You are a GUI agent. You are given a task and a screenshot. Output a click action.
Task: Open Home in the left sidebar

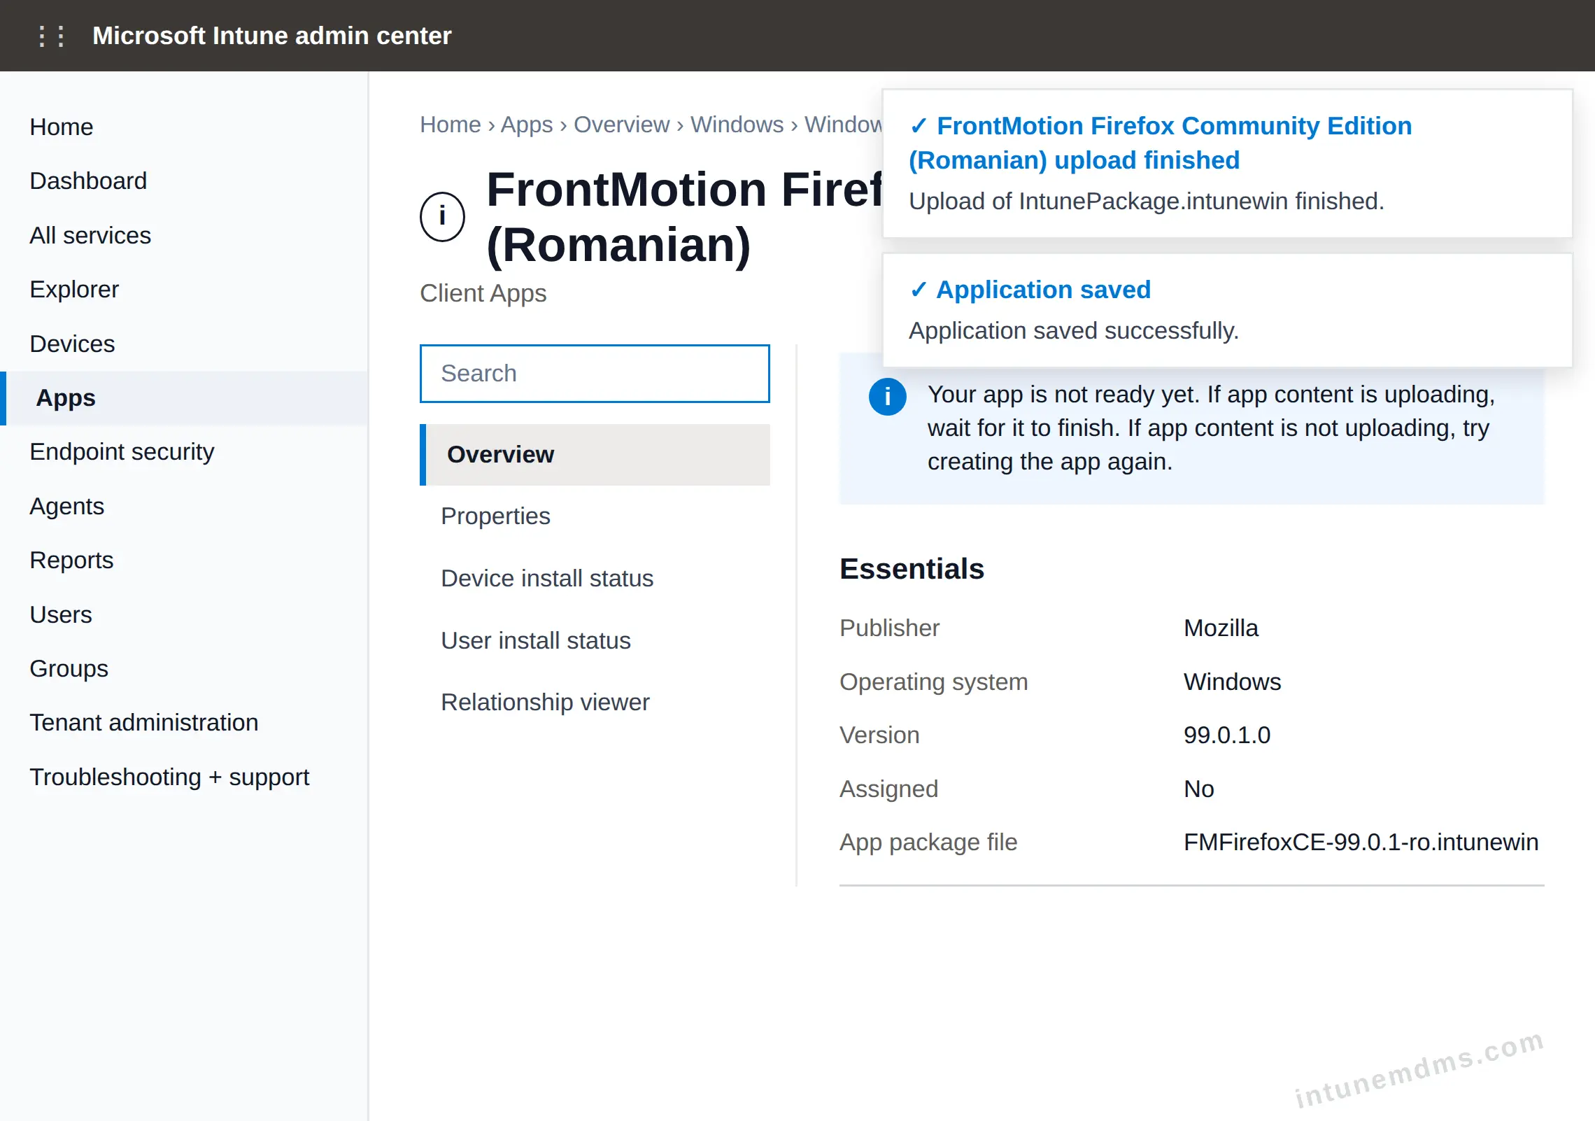[x=62, y=127]
